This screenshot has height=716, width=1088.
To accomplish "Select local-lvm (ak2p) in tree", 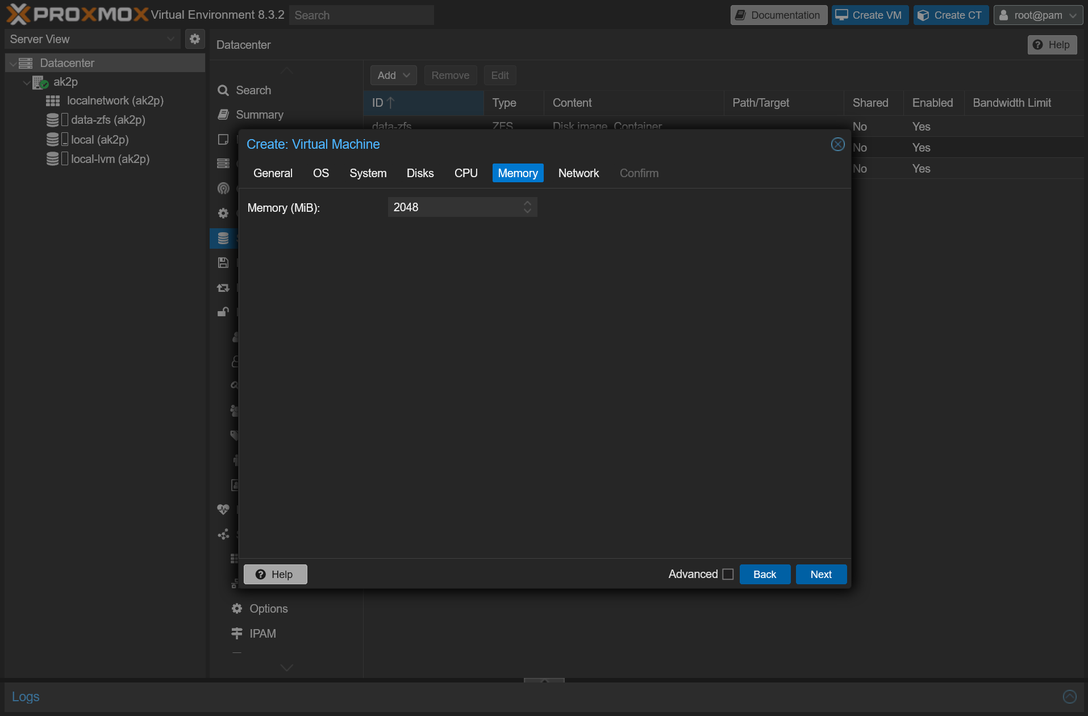I will [x=110, y=159].
